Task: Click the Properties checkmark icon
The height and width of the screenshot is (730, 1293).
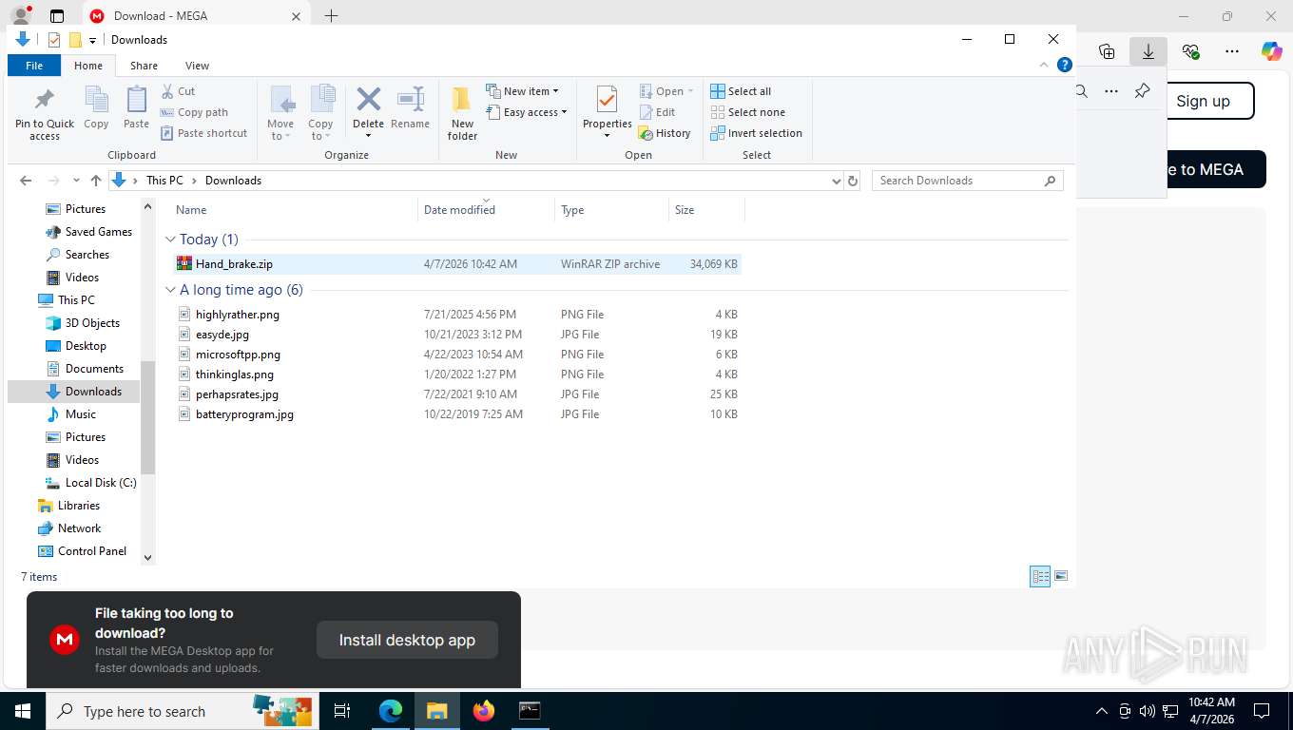Action: tap(607, 100)
